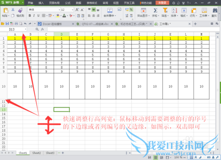Expand the Borders dropdown arrow
The image size is (221, 160).
pyautogui.click(x=47, y=16)
